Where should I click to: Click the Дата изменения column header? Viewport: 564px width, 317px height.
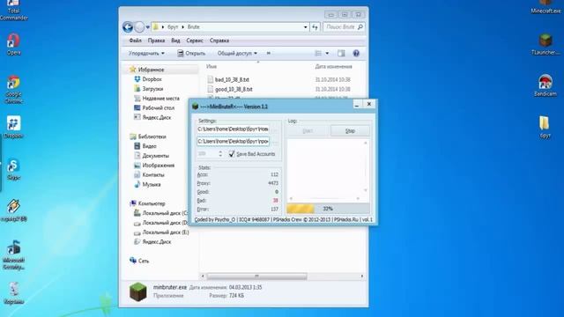pyautogui.click(x=333, y=67)
